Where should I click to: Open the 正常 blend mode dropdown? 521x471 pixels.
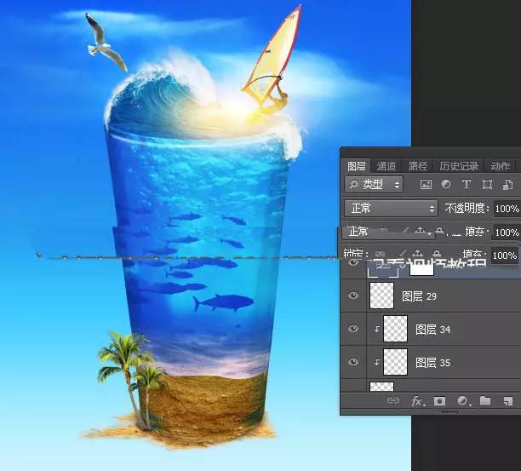391,208
